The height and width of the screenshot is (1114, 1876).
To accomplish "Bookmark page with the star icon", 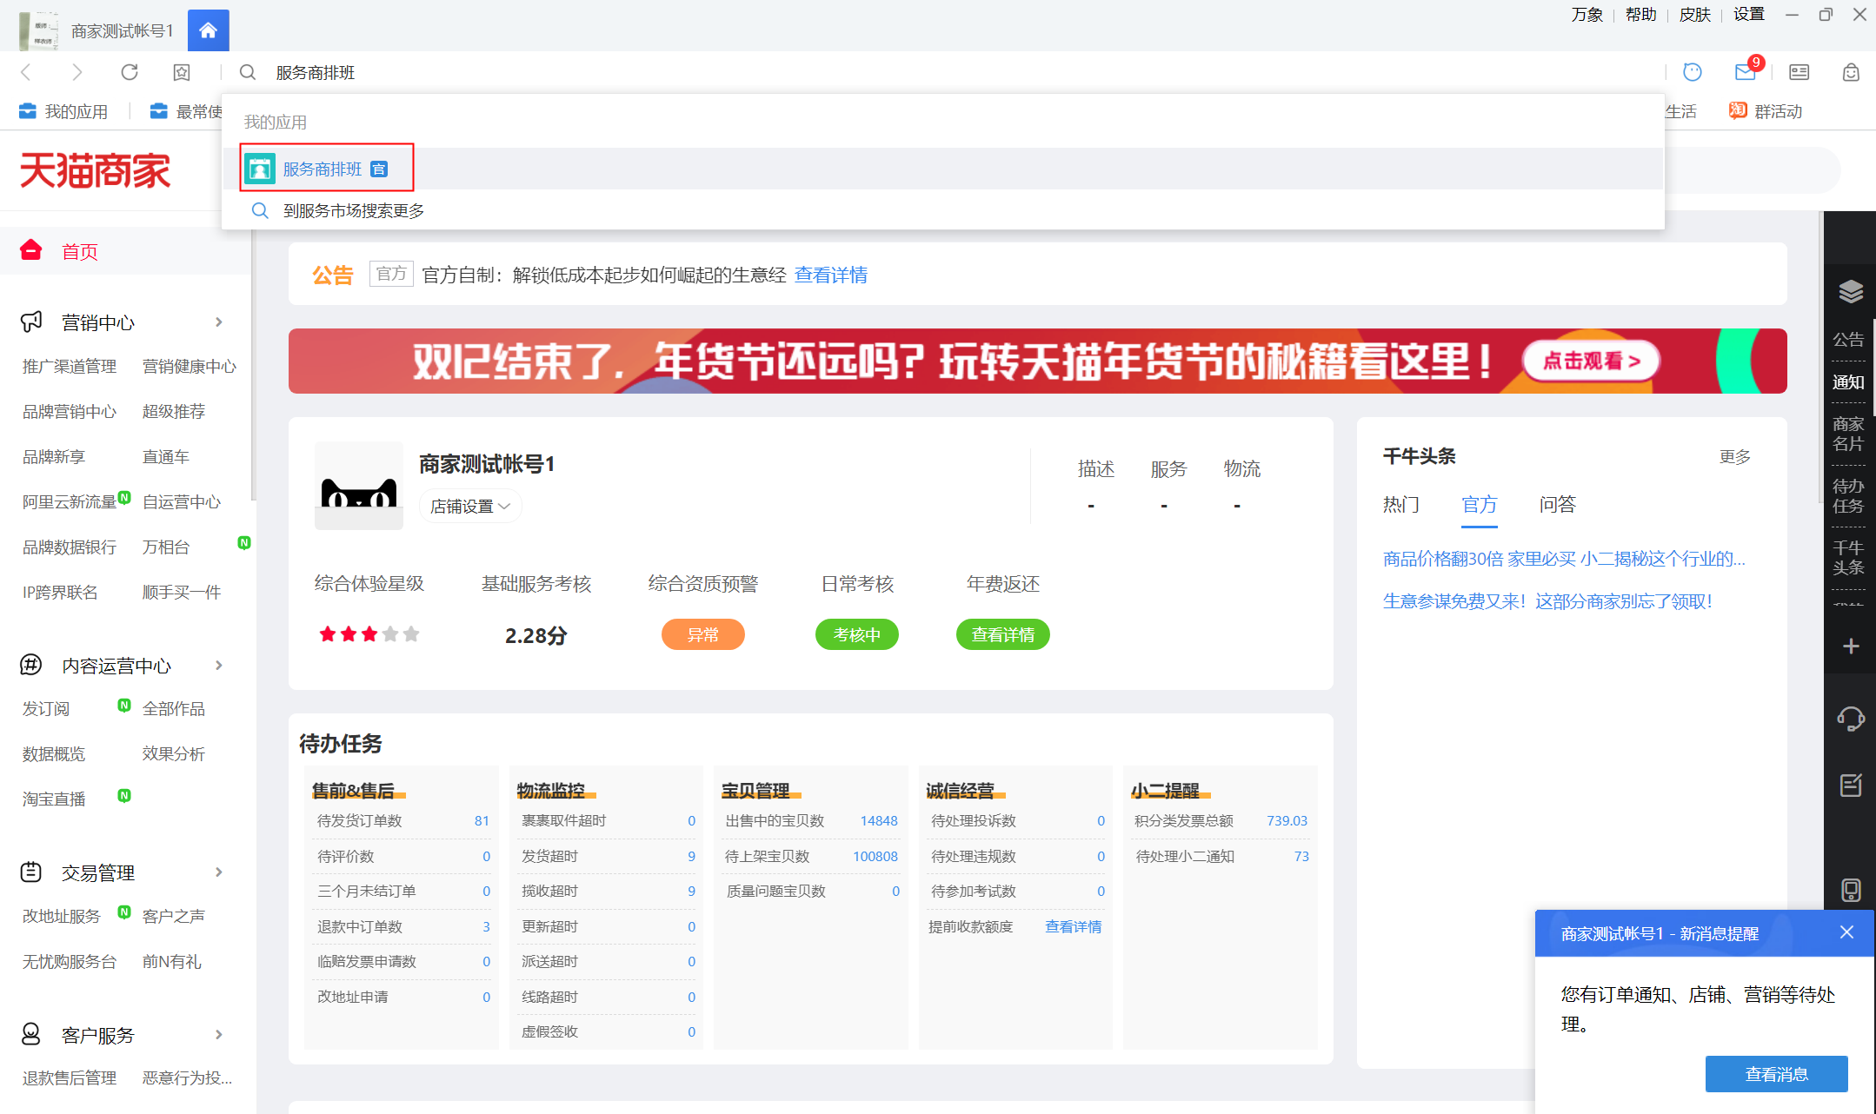I will pos(182,72).
